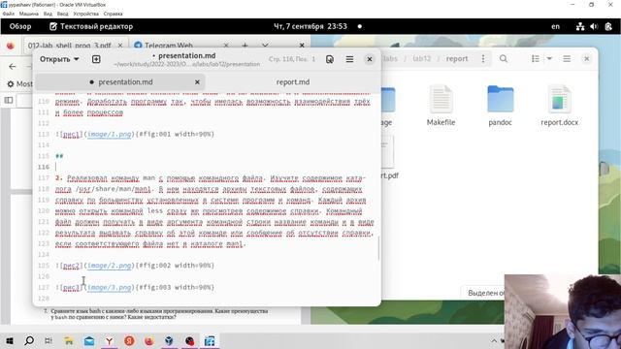Click the volume icon in GNOME top bar
Image resolution: width=621 pixels, height=349 pixels.
coord(594,26)
